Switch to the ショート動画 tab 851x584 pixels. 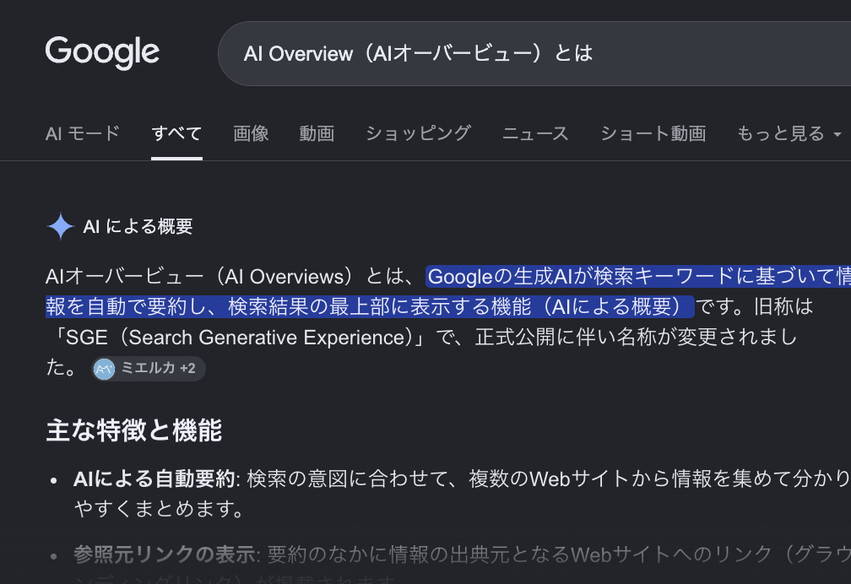653,133
